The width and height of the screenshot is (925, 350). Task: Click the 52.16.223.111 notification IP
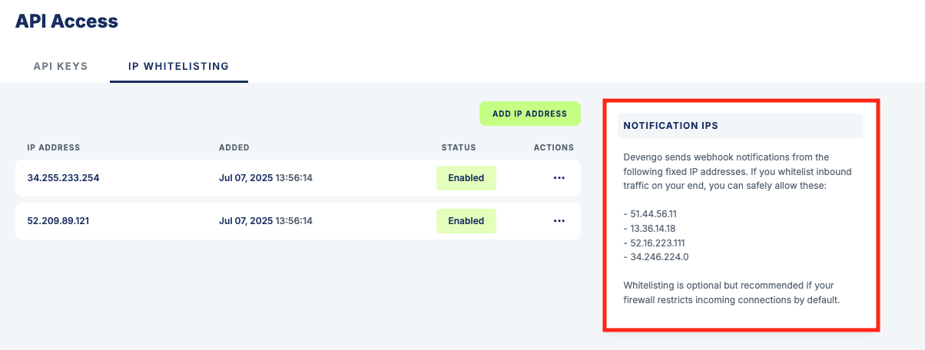pos(654,243)
